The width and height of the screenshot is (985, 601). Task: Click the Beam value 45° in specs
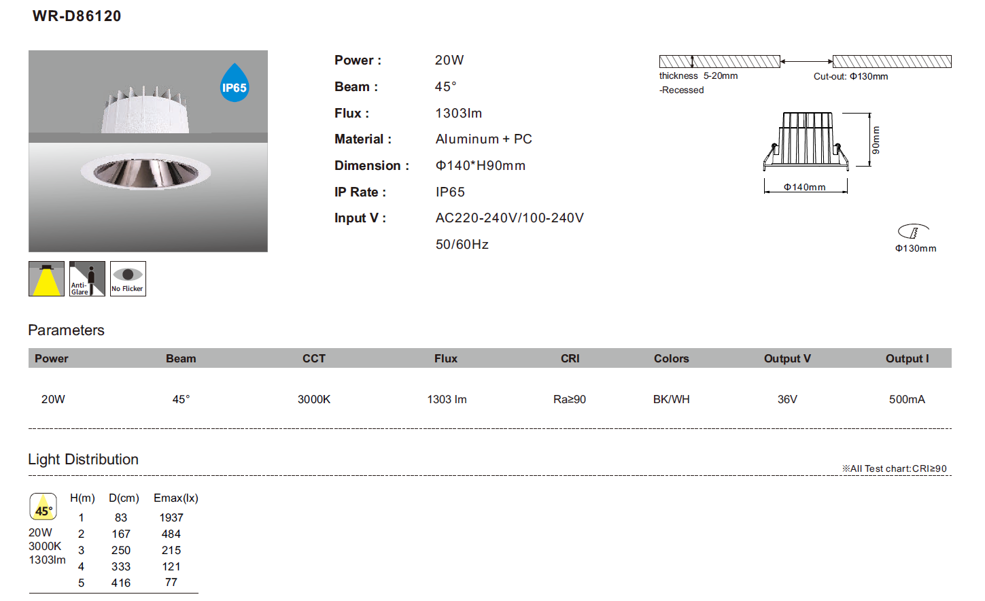(446, 87)
